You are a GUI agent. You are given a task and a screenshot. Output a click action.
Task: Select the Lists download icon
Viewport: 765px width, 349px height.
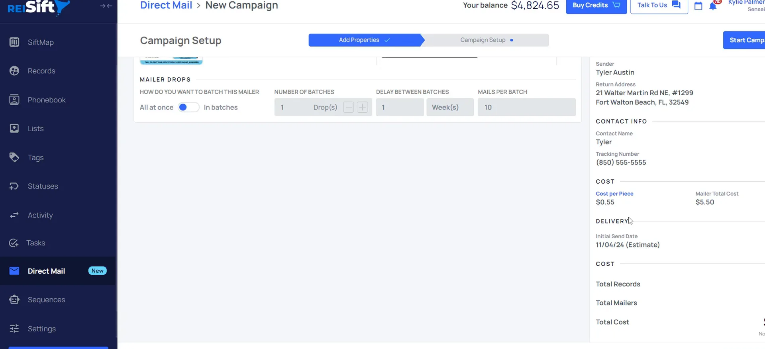14,128
